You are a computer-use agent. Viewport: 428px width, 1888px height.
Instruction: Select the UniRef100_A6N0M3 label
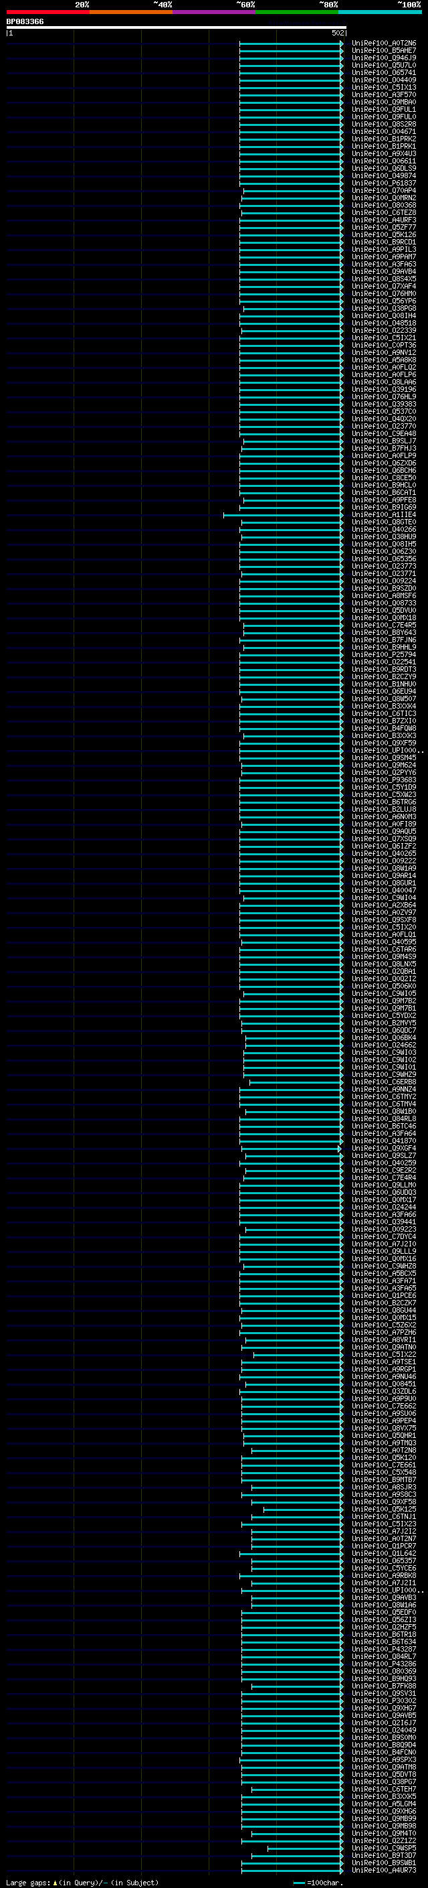[384, 816]
